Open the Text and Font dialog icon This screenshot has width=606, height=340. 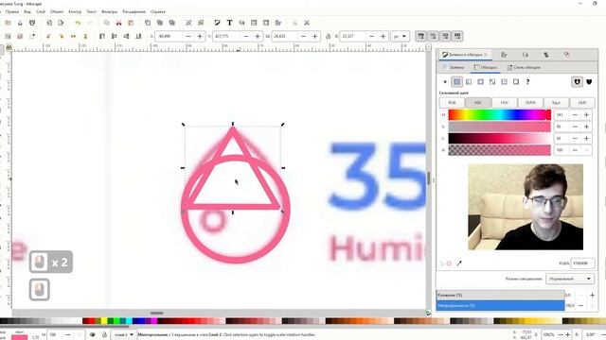[x=229, y=23]
